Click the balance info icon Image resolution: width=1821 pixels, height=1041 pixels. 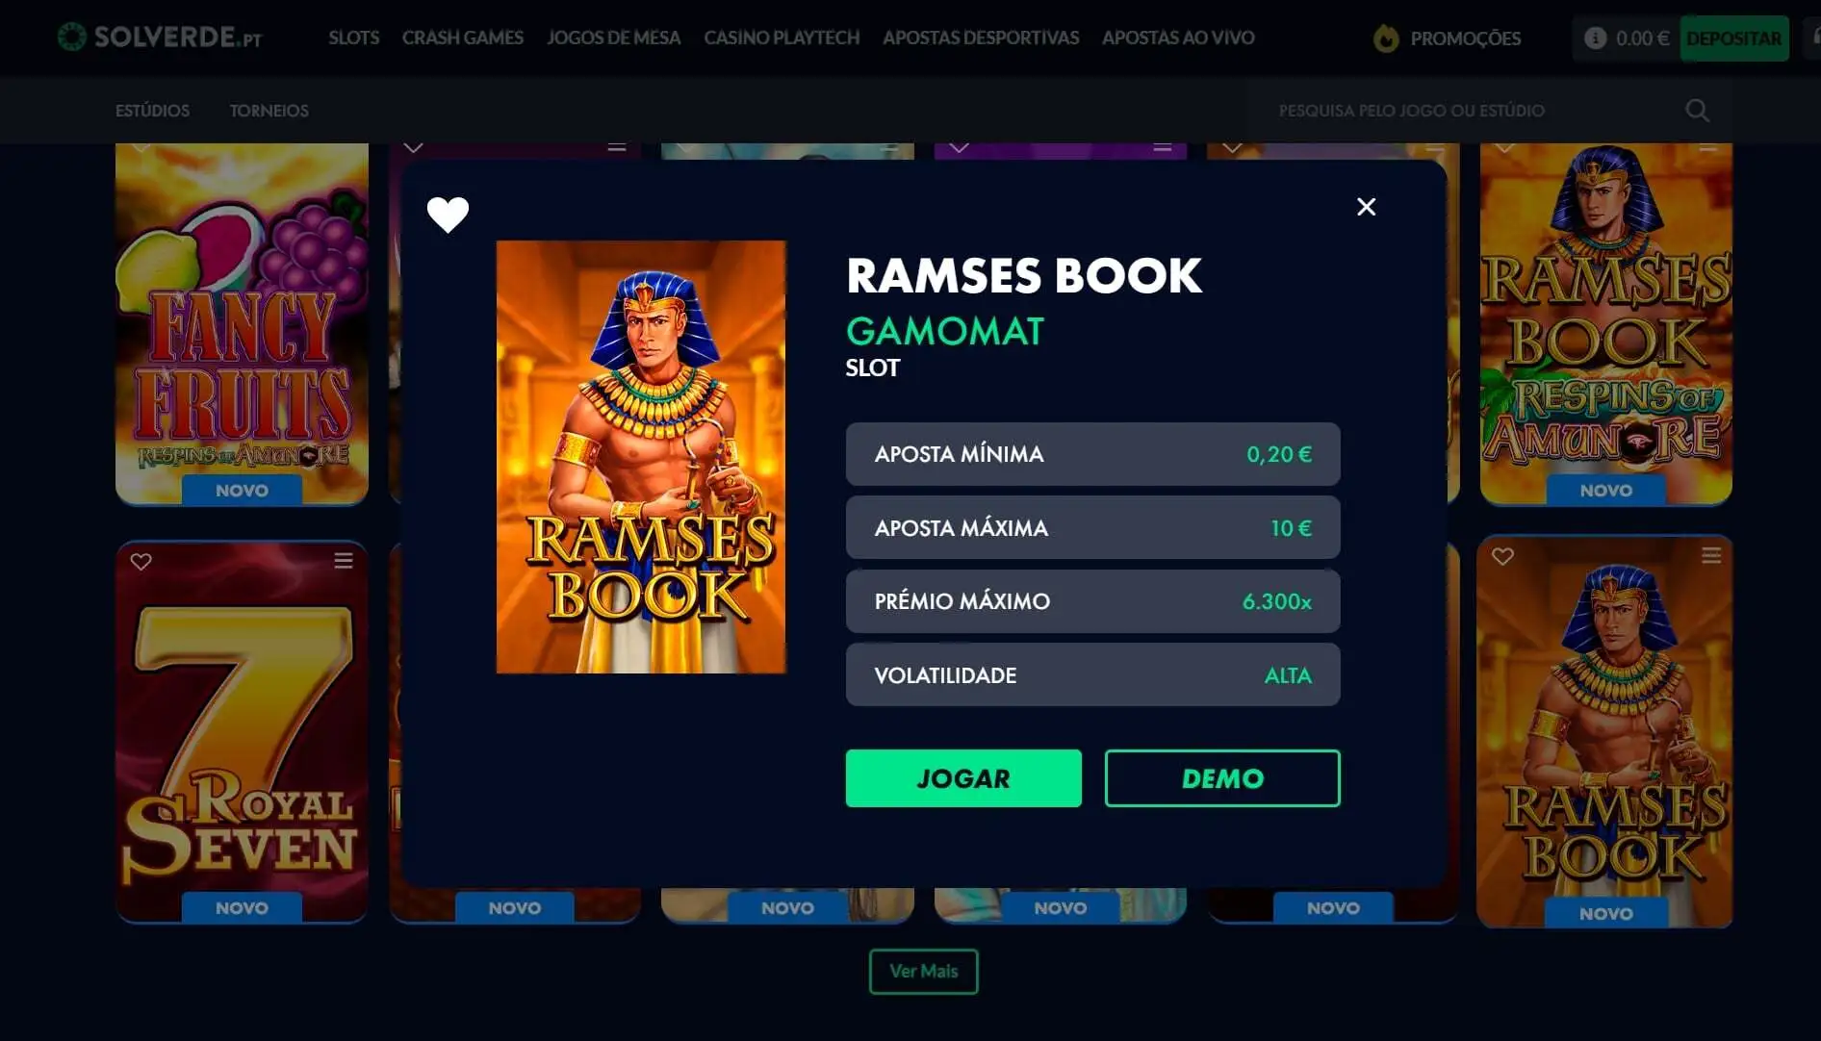click(1595, 38)
